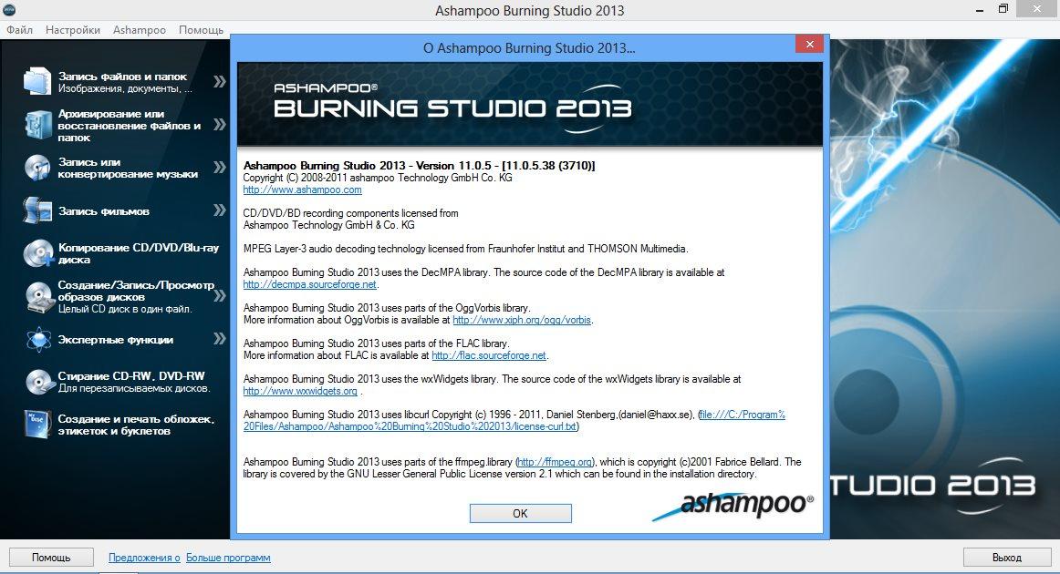Viewport: 1060px width, 574px height.
Task: Click the copy CD/DVD/Blu-ray disc icon
Action: click(38, 253)
